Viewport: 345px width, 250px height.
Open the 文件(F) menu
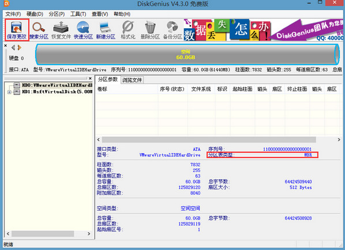pyautogui.click(x=13, y=14)
